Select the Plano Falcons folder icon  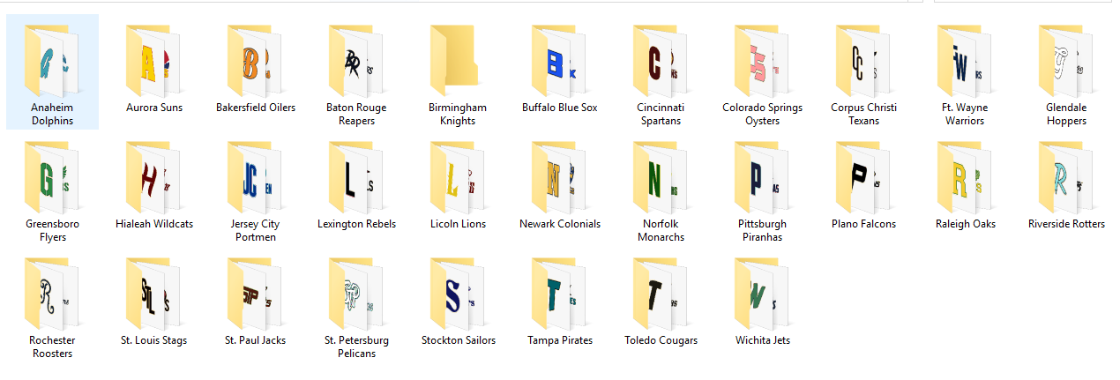tap(863, 177)
